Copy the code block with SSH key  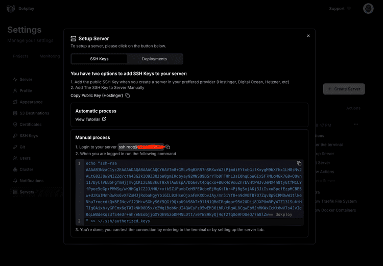click(x=299, y=163)
